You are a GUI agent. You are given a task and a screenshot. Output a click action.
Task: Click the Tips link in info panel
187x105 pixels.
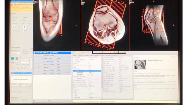pyautogui.click(x=136, y=86)
